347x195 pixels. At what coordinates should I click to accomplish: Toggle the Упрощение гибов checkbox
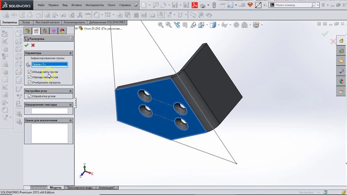coord(30,77)
